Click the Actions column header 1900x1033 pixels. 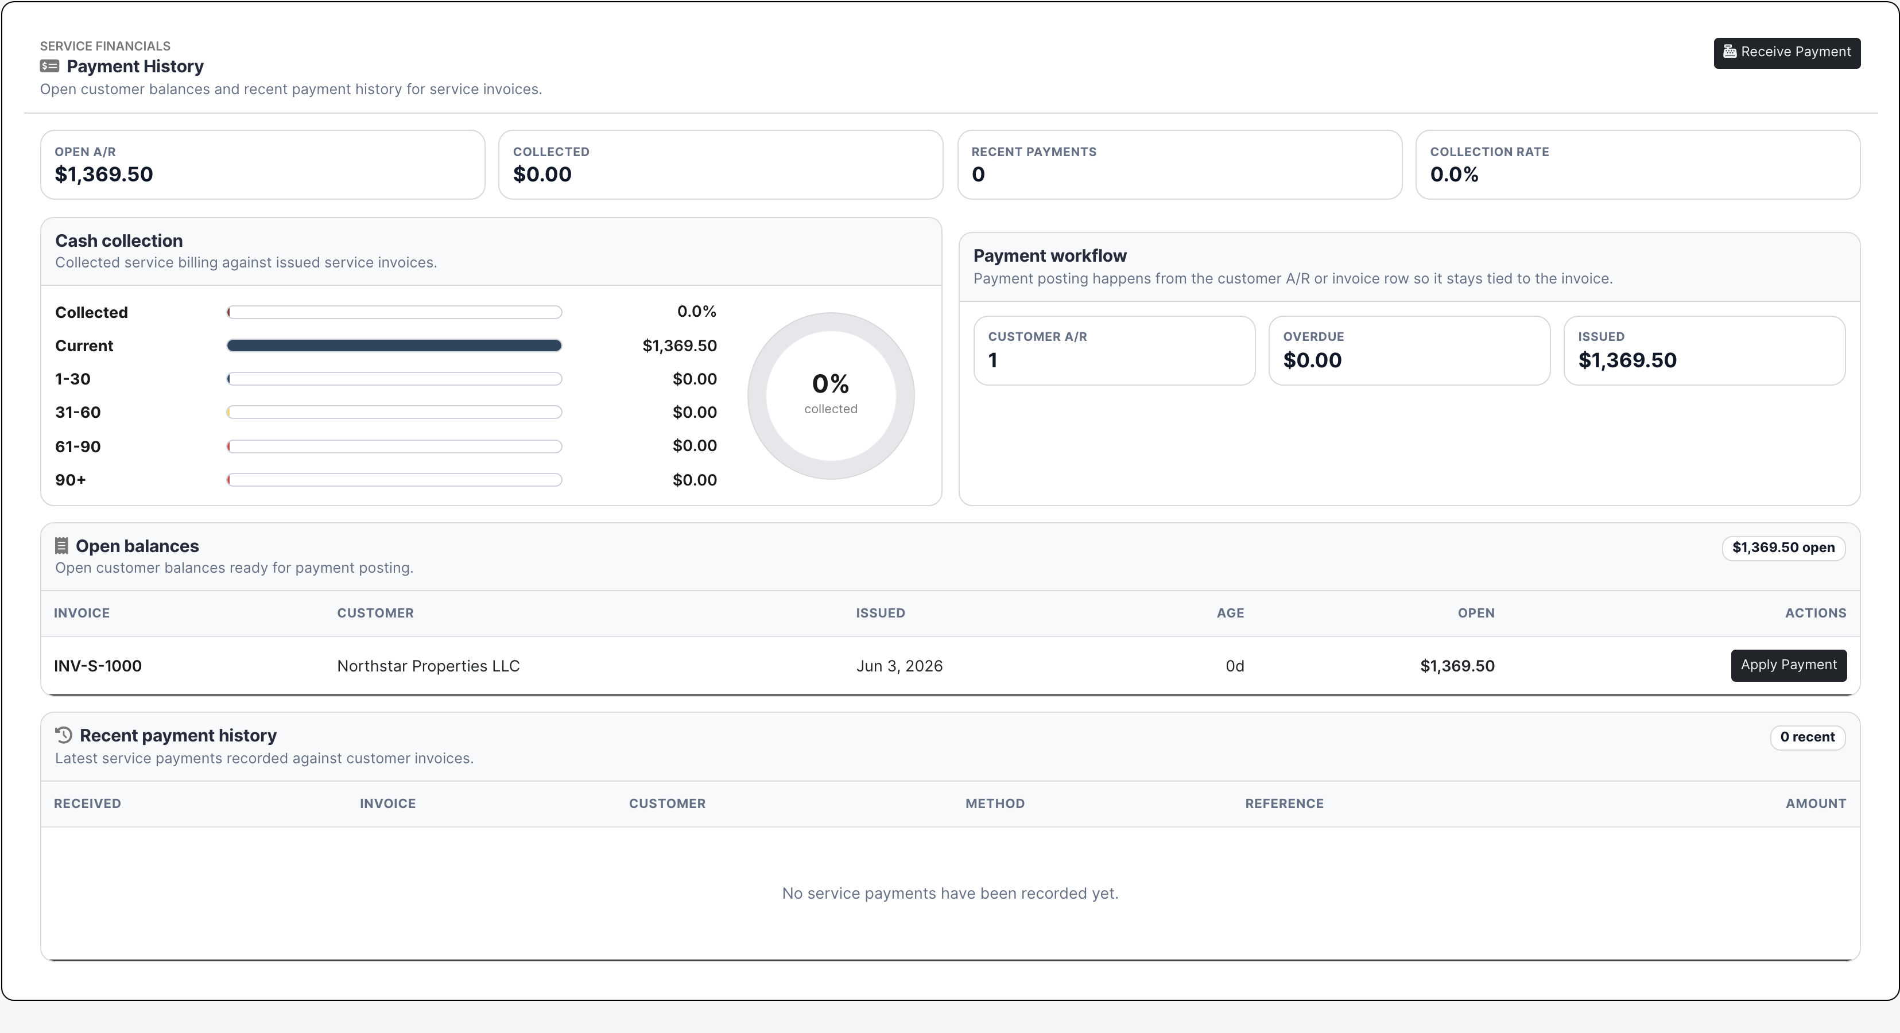click(x=1816, y=613)
